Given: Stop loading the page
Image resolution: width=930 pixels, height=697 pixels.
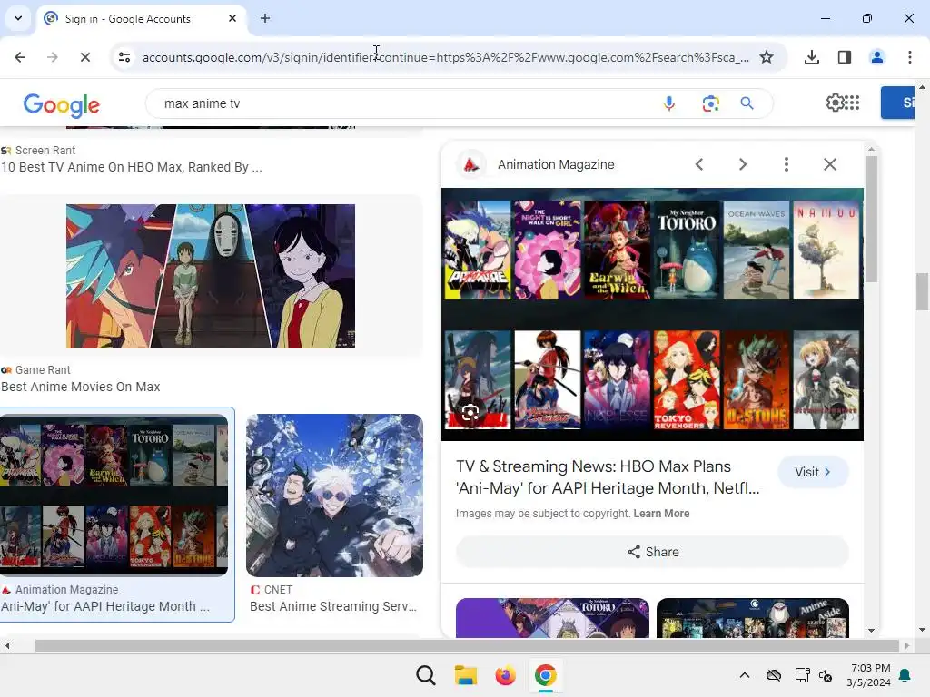Looking at the screenshot, I should [x=84, y=57].
